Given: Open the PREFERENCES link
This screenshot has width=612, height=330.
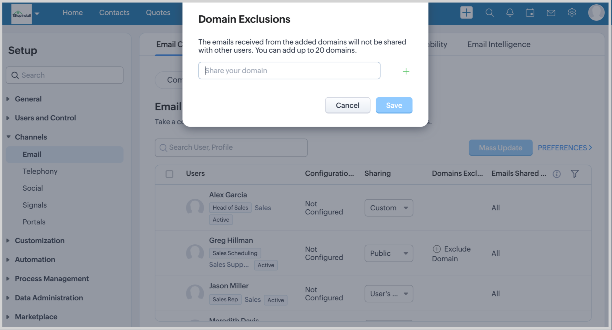Looking at the screenshot, I should pos(565,148).
